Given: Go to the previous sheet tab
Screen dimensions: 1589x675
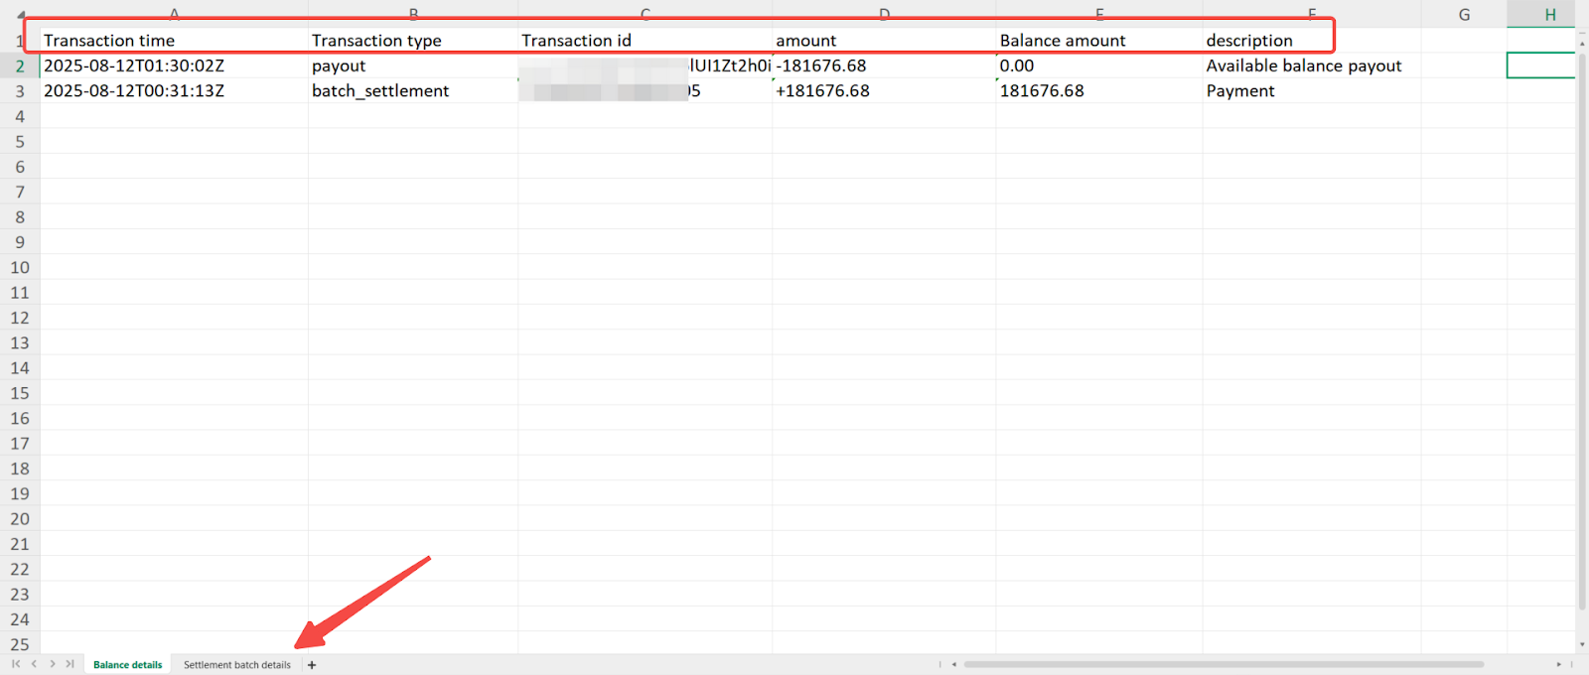Looking at the screenshot, I should coord(34,664).
